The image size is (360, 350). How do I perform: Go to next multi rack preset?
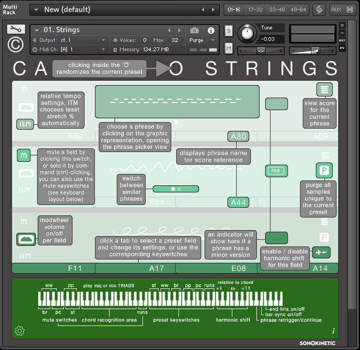point(213,10)
